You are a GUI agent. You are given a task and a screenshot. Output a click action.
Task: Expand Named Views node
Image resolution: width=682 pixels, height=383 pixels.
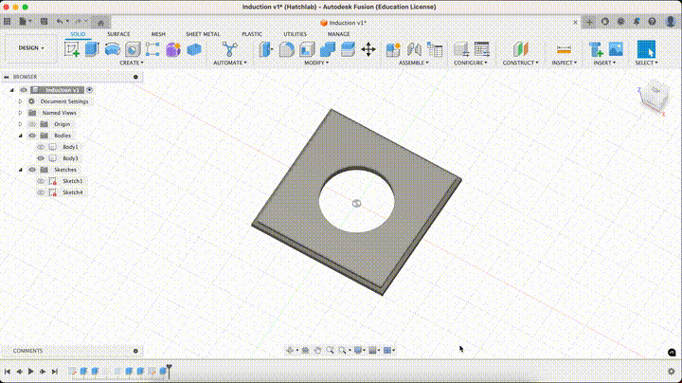20,113
